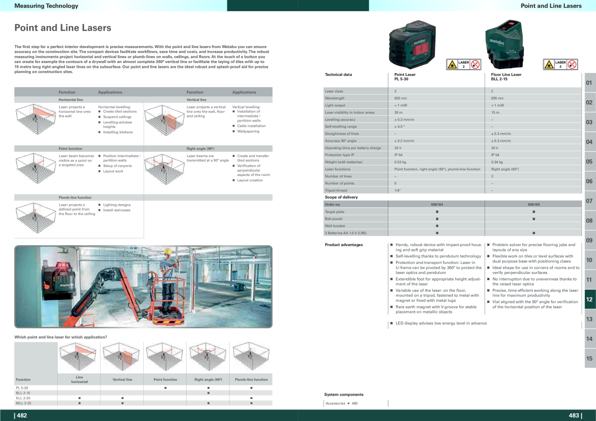Click the 'Measuring Technology' header title
This screenshot has height=421, width=596.
[46, 6]
